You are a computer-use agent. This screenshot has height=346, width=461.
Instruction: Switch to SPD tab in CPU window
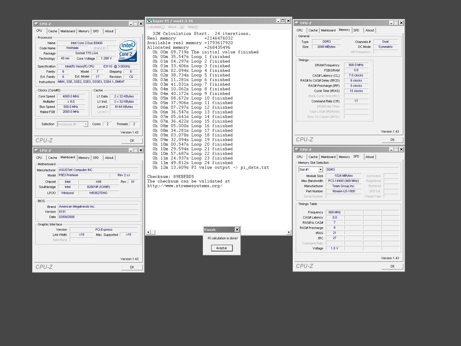pos(96,31)
